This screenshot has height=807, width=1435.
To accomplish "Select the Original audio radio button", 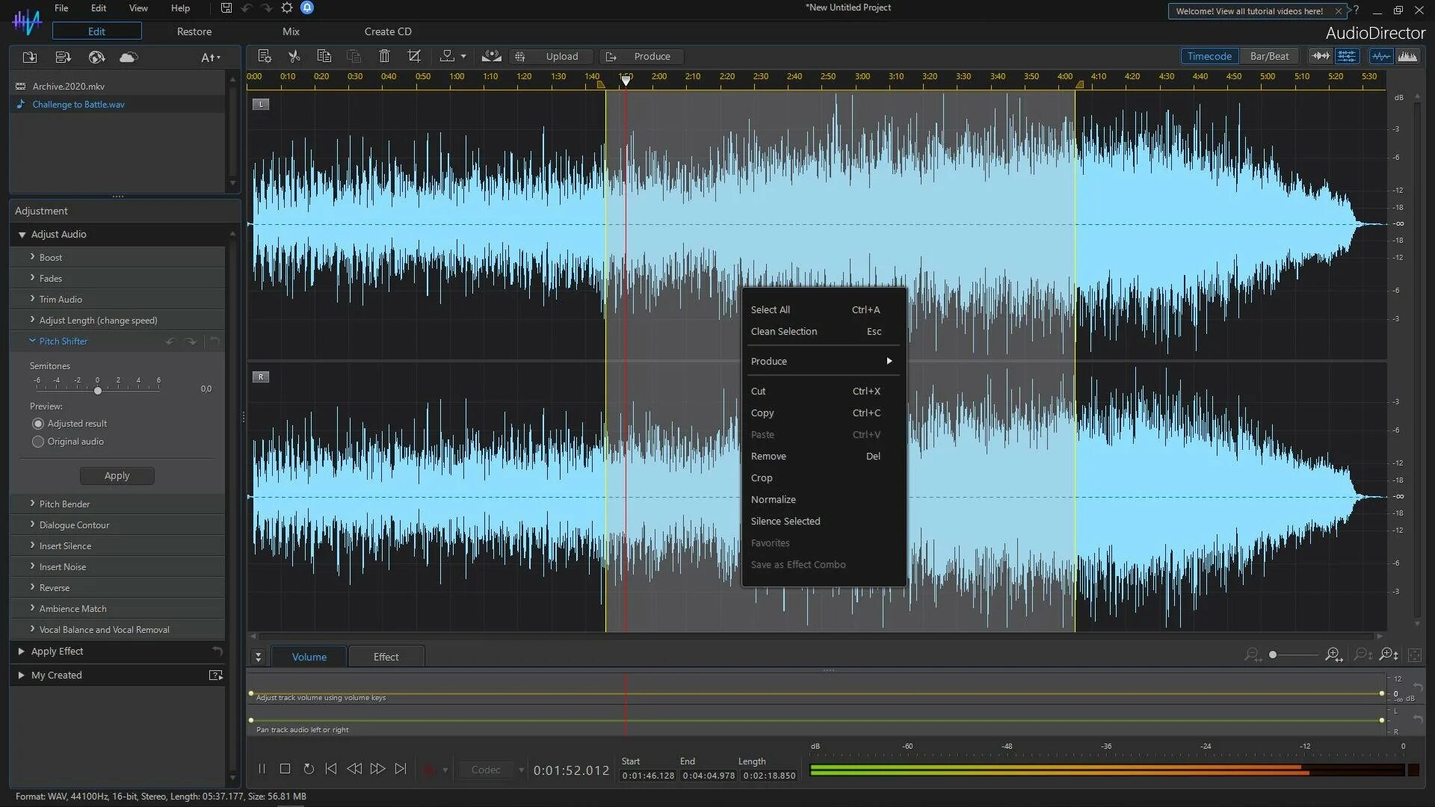I will pos(38,442).
